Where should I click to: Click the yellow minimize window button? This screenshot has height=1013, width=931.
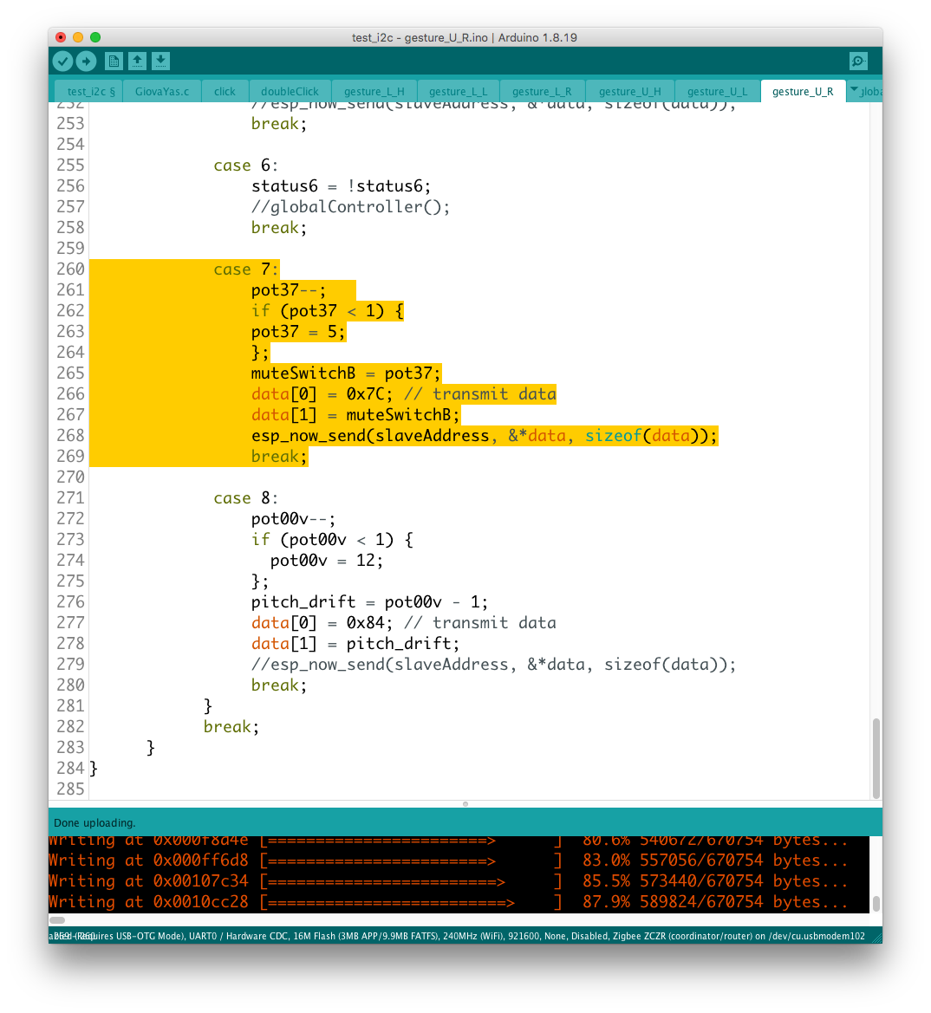click(x=78, y=37)
